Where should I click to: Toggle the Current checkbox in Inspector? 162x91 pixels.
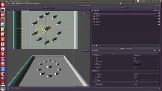tap(135, 63)
